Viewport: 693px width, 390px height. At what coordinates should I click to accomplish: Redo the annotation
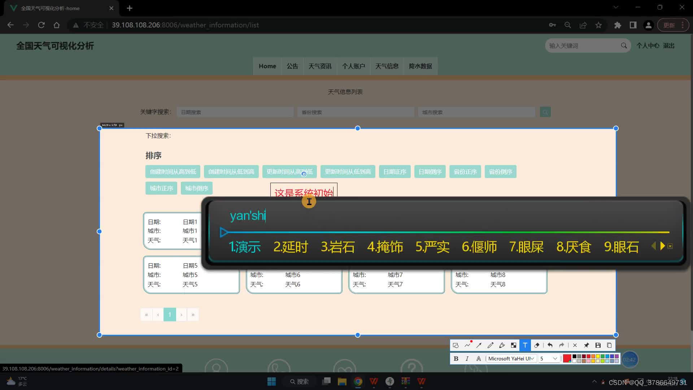[x=562, y=345]
